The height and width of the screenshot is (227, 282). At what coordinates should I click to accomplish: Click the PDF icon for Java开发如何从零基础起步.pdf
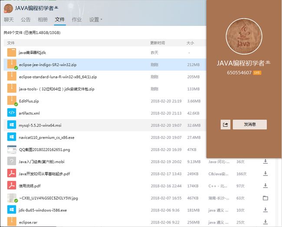[12, 173]
